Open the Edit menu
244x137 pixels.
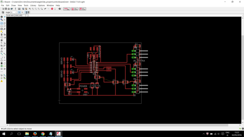click(7, 5)
